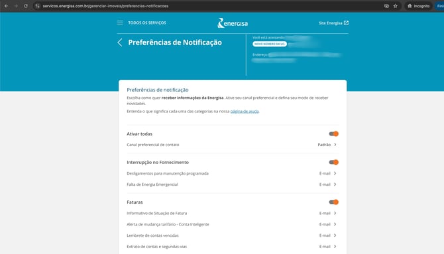This screenshot has width=444, height=254.
Task: Expand Falta de Energia Emergencial chevron
Action: [335, 185]
